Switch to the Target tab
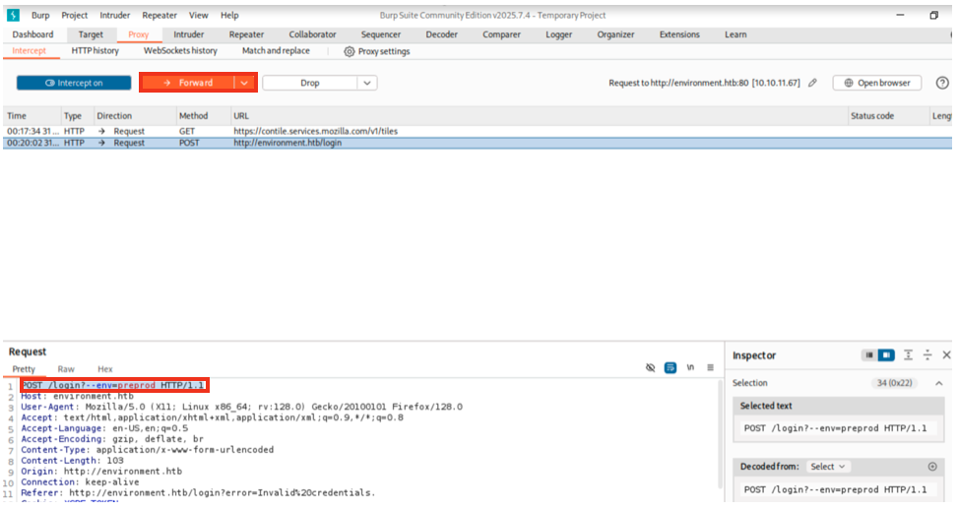This screenshot has height=511, width=959. pyautogui.click(x=91, y=34)
